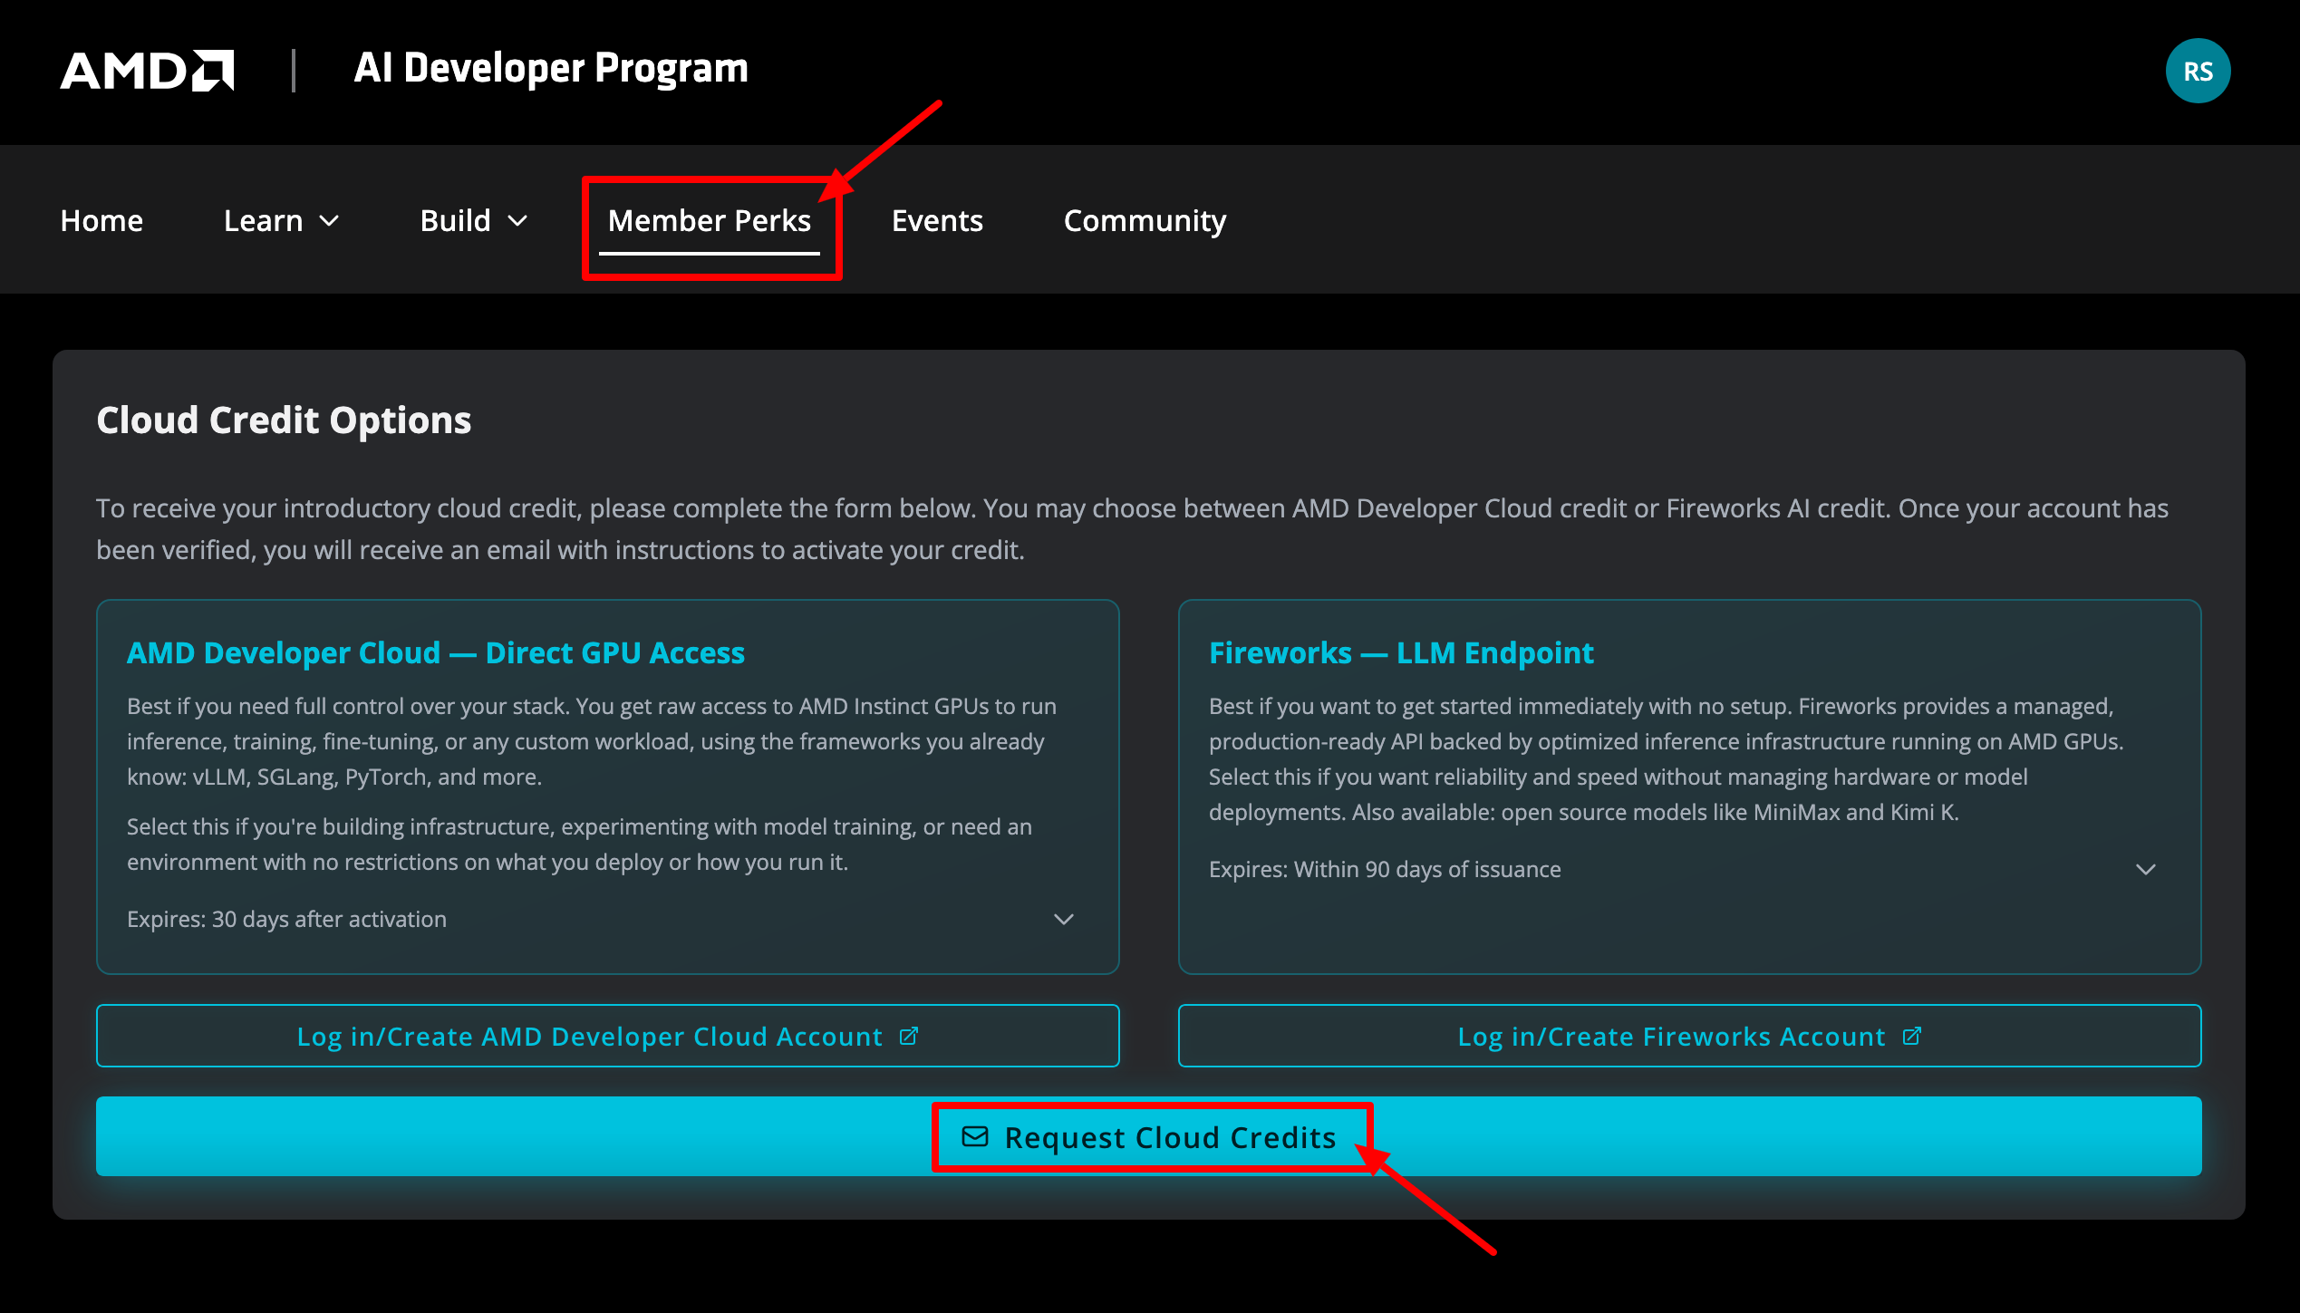Viewport: 2300px width, 1313px height.
Task: Click Log in/Create AMD Developer Cloud Account
Action: coord(608,1036)
